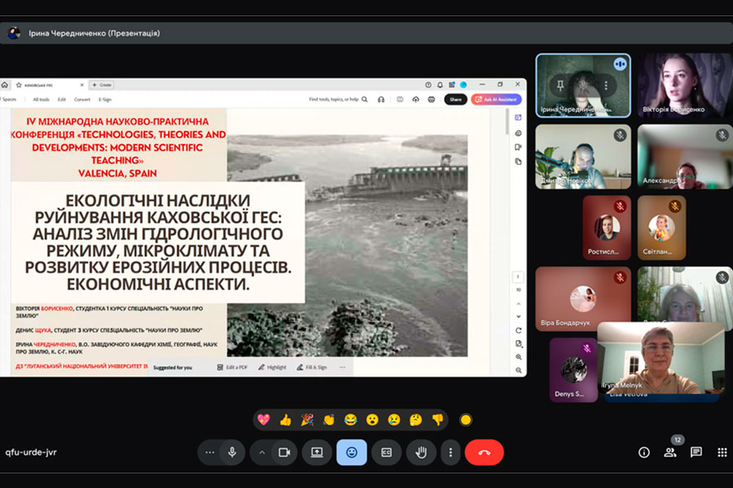Open Acrobat help icon
This screenshot has height=488, width=733.
coord(428,85)
